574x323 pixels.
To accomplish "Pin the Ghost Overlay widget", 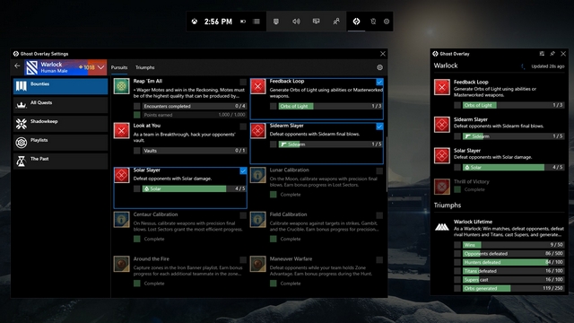I will point(552,54).
